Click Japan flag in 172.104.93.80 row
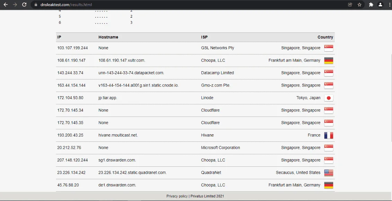Screen dimensions: 392x201 tap(329, 98)
